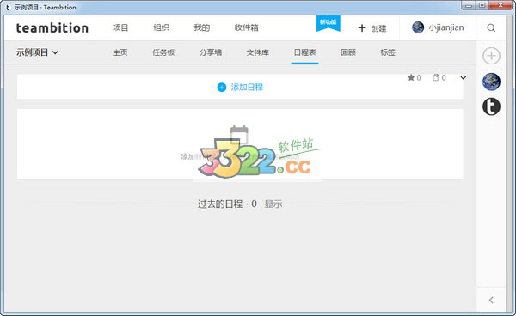Viewport: 516px width, 316px height.
Task: Switch to the 回顾 tab
Action: click(x=348, y=52)
